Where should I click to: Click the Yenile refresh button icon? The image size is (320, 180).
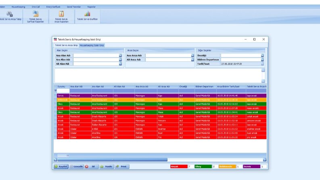(102, 167)
